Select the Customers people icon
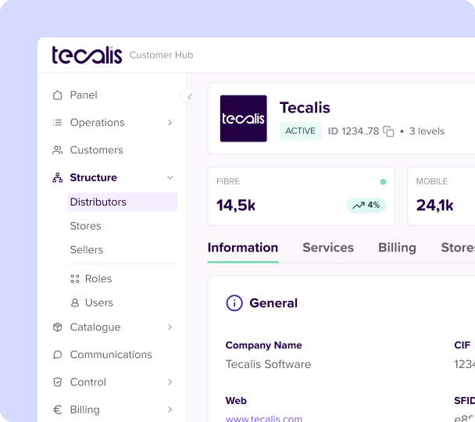Image resolution: width=475 pixels, height=422 pixels. click(x=57, y=150)
